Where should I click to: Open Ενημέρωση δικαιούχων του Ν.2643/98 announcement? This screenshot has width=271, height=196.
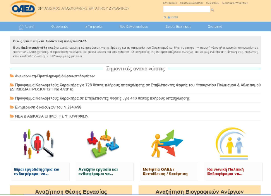click(48, 107)
